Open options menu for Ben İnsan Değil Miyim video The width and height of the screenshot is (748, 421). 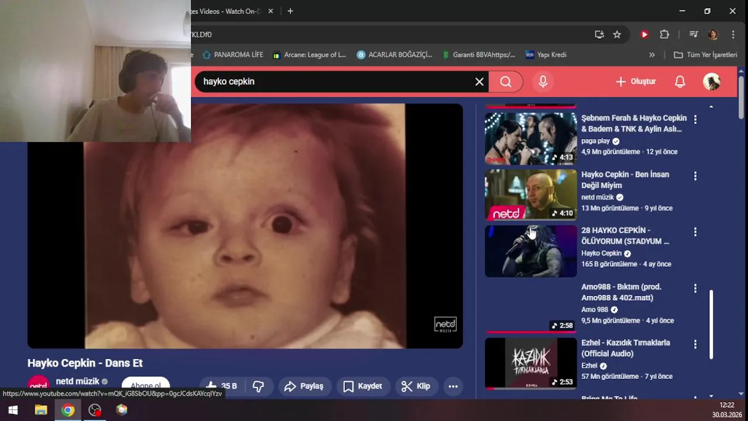[695, 175]
